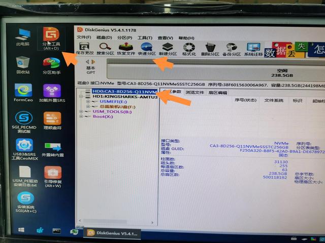Viewport: 325px width, 243px height.
Task: Select 理顺盘符 desktop icon
Action: pyautogui.click(x=52, y=120)
